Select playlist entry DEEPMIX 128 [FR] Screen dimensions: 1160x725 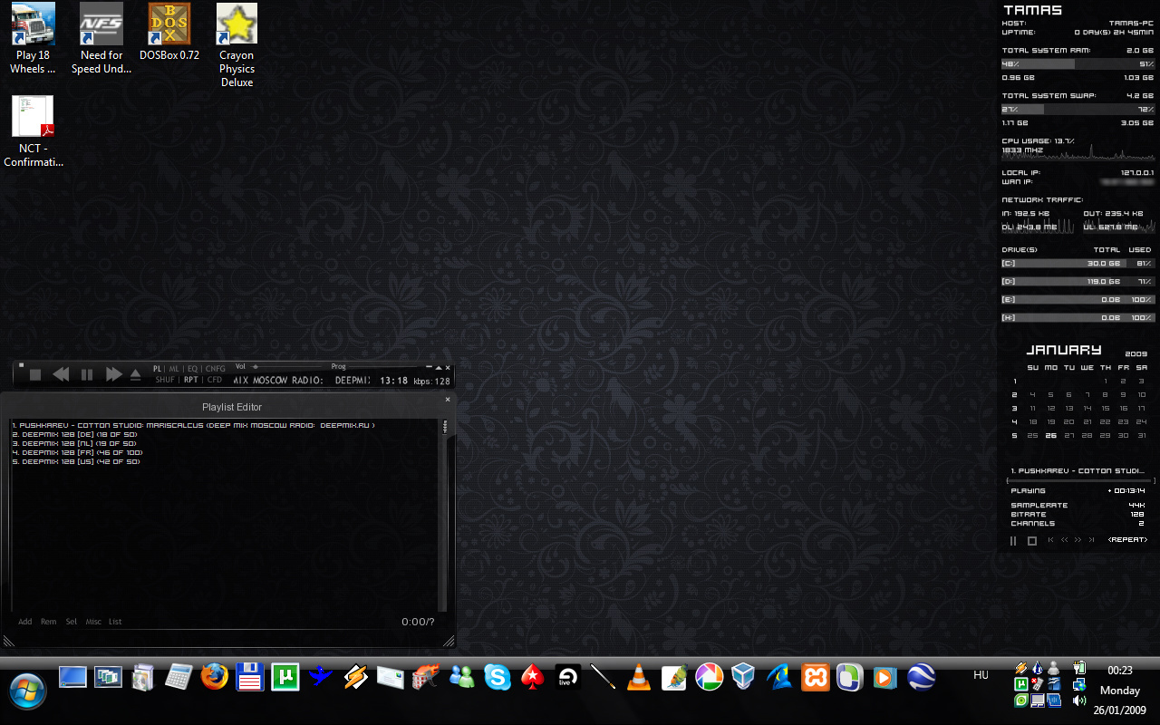77,452
